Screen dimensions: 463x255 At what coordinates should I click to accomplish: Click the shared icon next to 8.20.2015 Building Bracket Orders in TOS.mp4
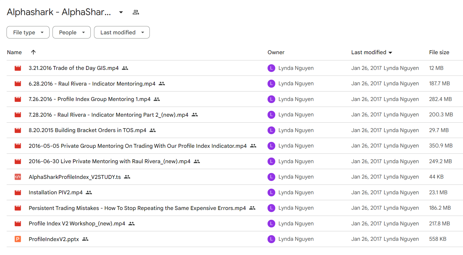(153, 130)
